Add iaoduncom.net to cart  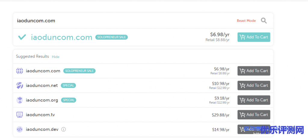click(x=254, y=85)
